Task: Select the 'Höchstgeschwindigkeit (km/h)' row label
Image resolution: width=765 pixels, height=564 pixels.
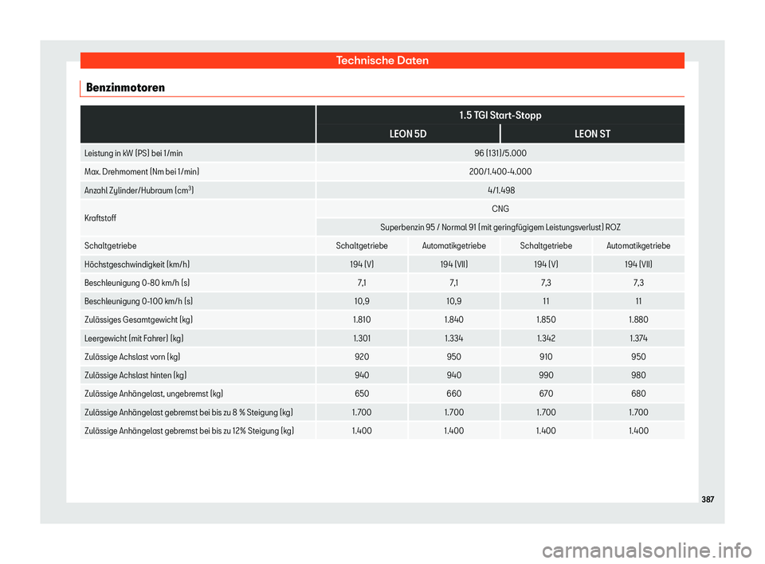Action: point(136,264)
